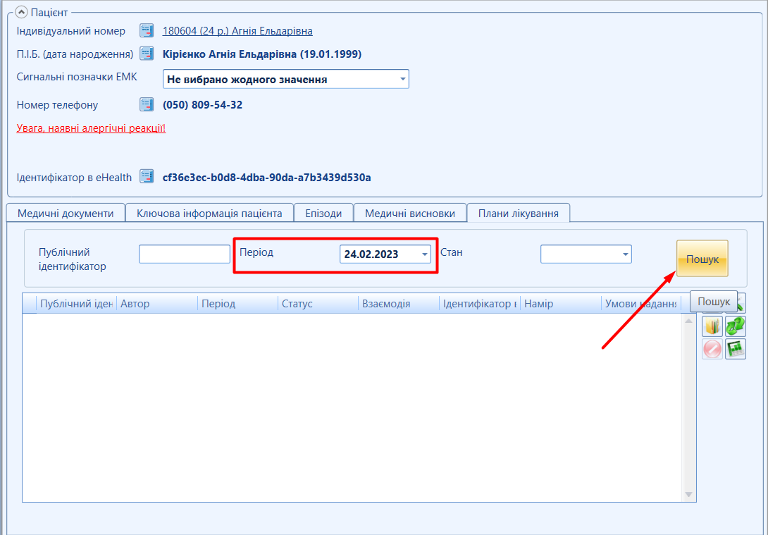
Task: Collapse the Пацієнт panel with round chevron
Action: (x=21, y=12)
